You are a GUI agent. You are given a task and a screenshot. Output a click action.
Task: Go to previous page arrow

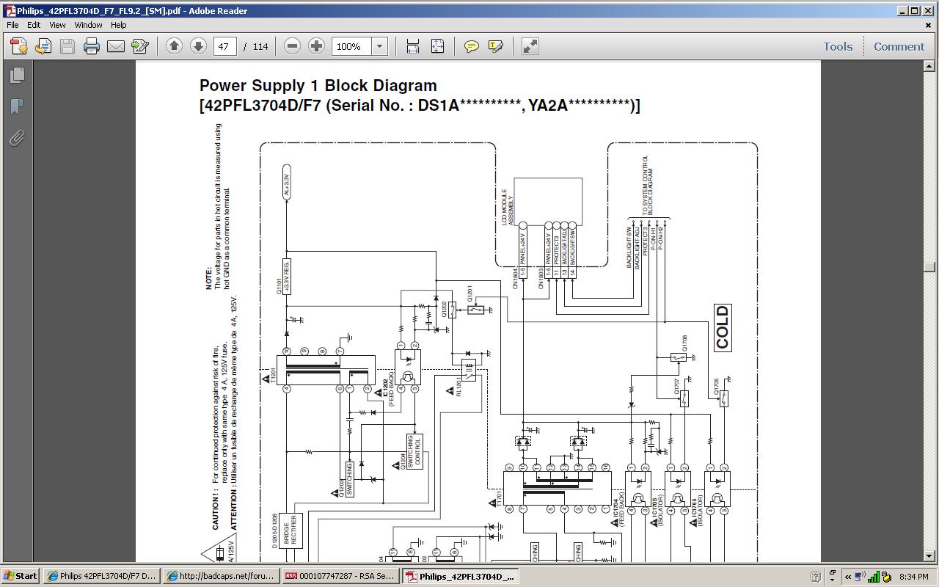coord(174,46)
